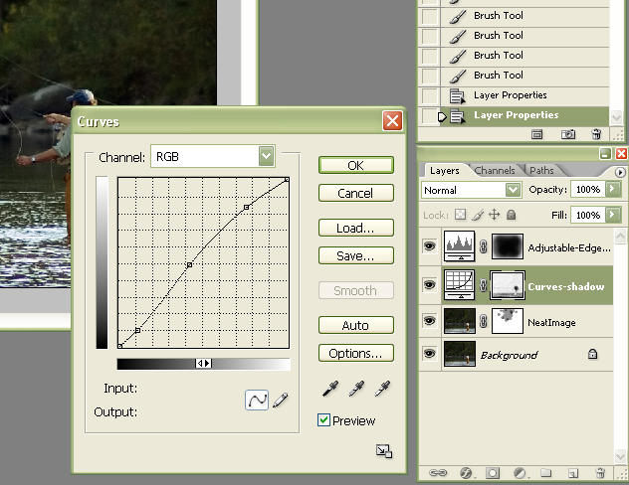629x485 pixels.
Task: Delete history state trash icon
Action: click(596, 134)
